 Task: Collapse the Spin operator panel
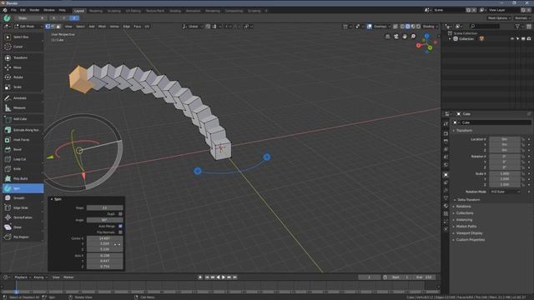click(x=52, y=199)
